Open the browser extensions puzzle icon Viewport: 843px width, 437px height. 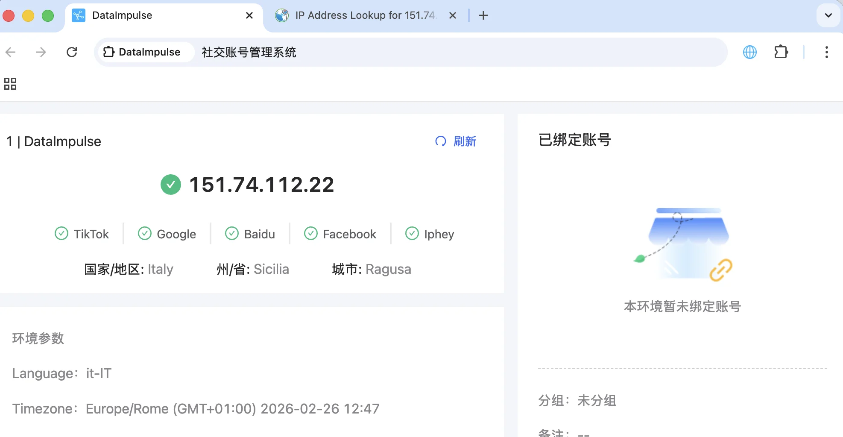tap(782, 52)
